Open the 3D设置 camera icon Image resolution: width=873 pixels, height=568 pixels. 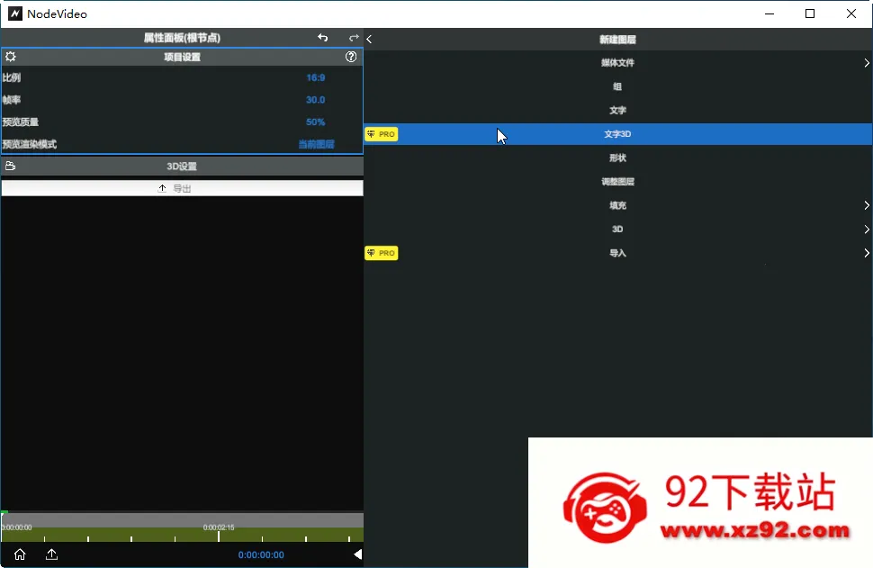click(12, 166)
